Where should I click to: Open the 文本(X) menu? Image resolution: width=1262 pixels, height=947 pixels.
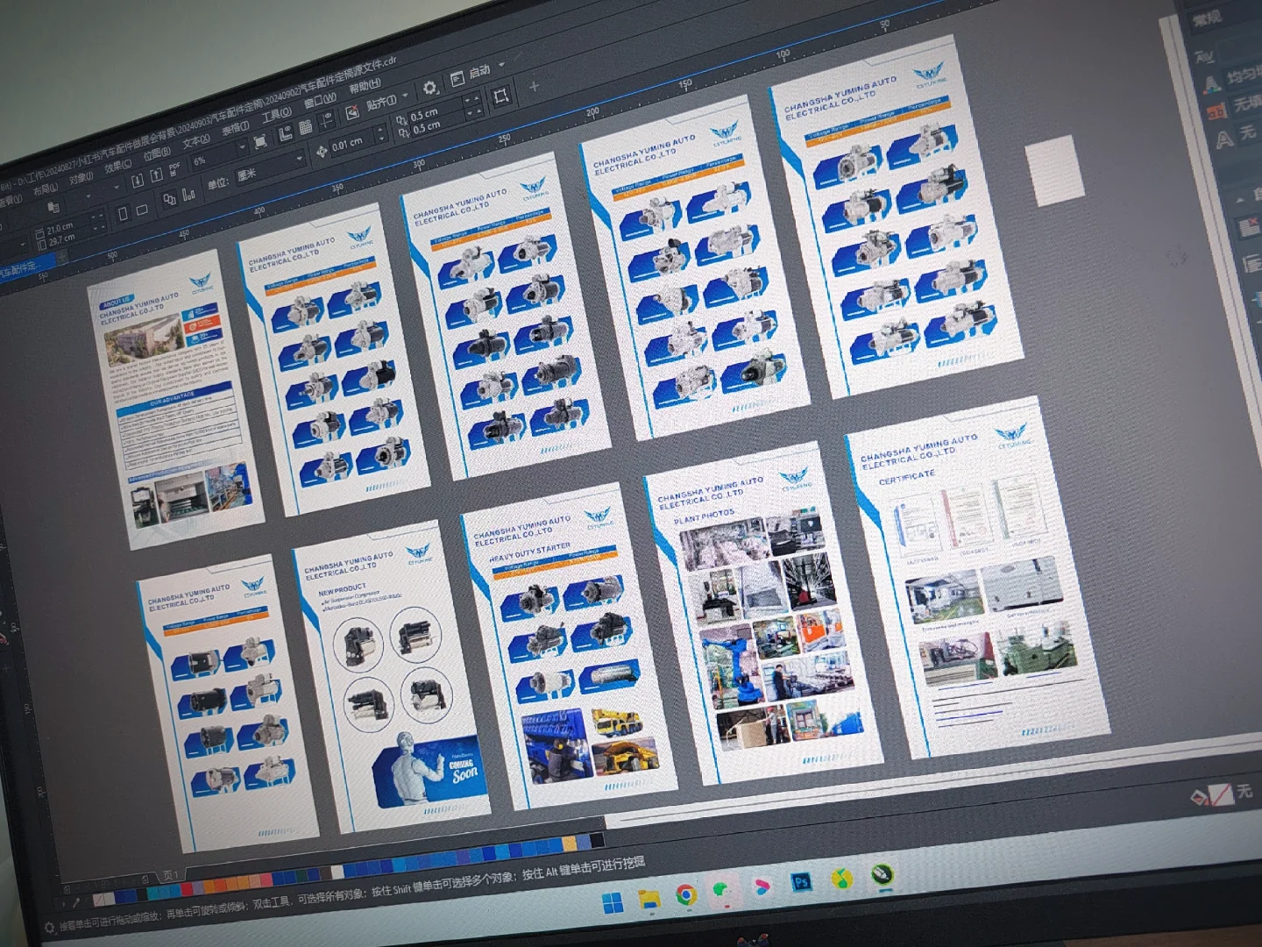point(196,140)
